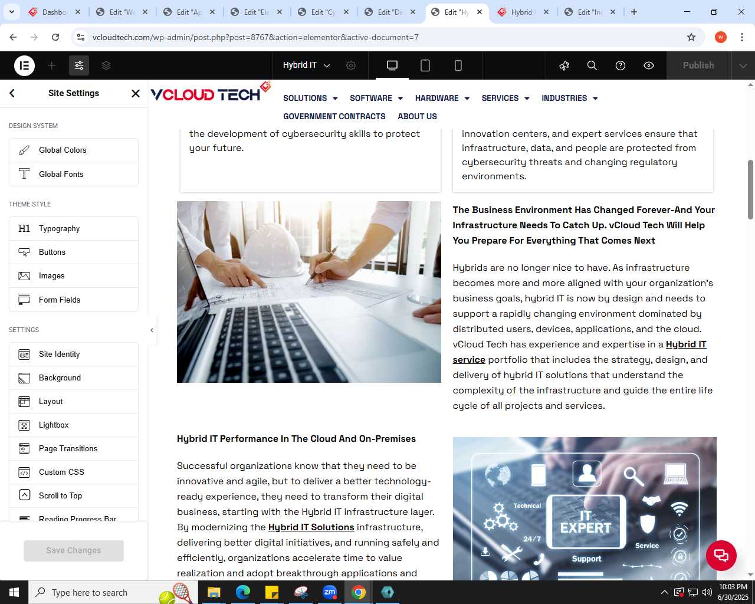Open Images theme style

(74, 275)
